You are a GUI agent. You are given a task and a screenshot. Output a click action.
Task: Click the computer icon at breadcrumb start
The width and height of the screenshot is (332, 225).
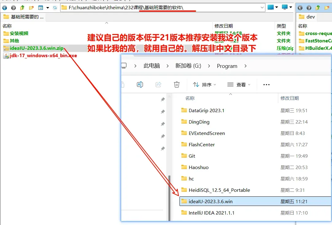tap(124, 66)
